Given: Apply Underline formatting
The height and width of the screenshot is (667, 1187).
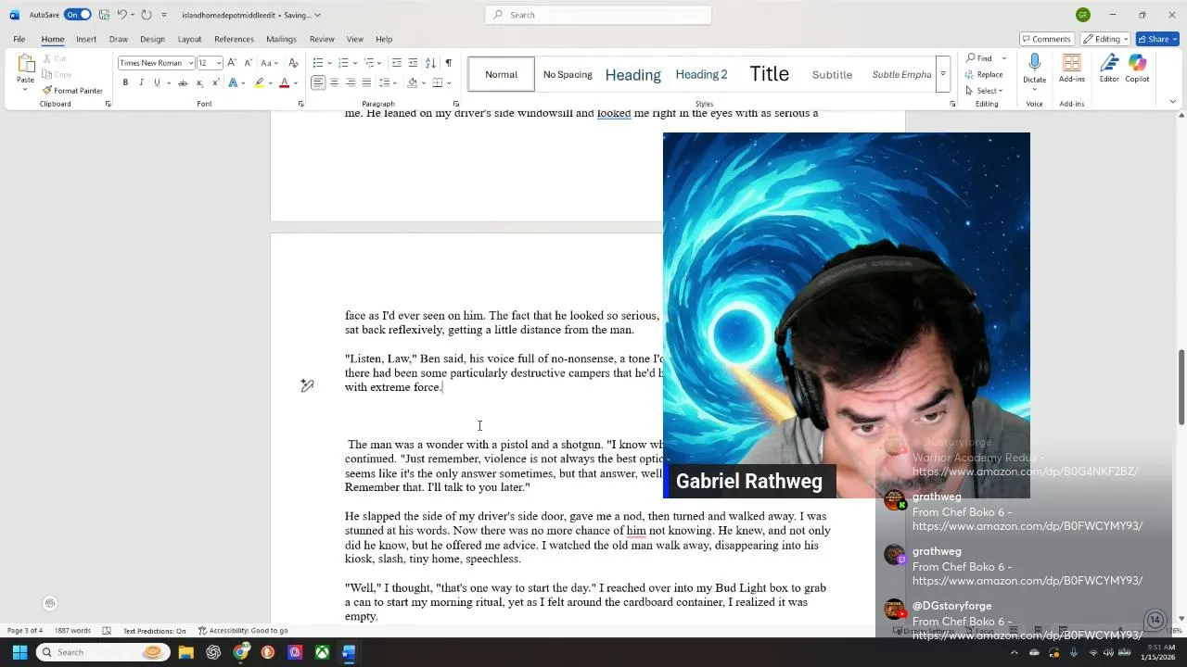Looking at the screenshot, I should pos(157,82).
